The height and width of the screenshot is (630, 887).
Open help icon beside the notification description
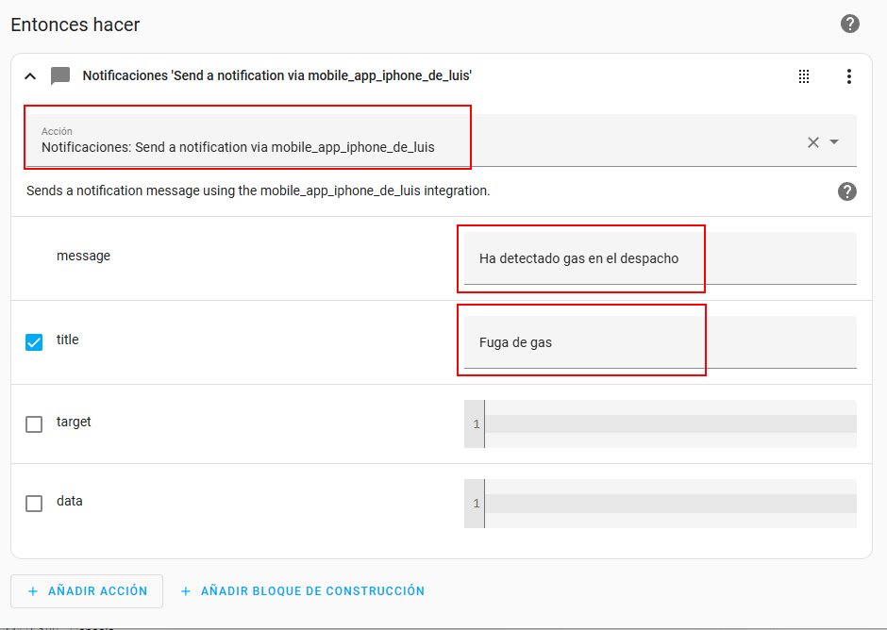click(x=846, y=191)
